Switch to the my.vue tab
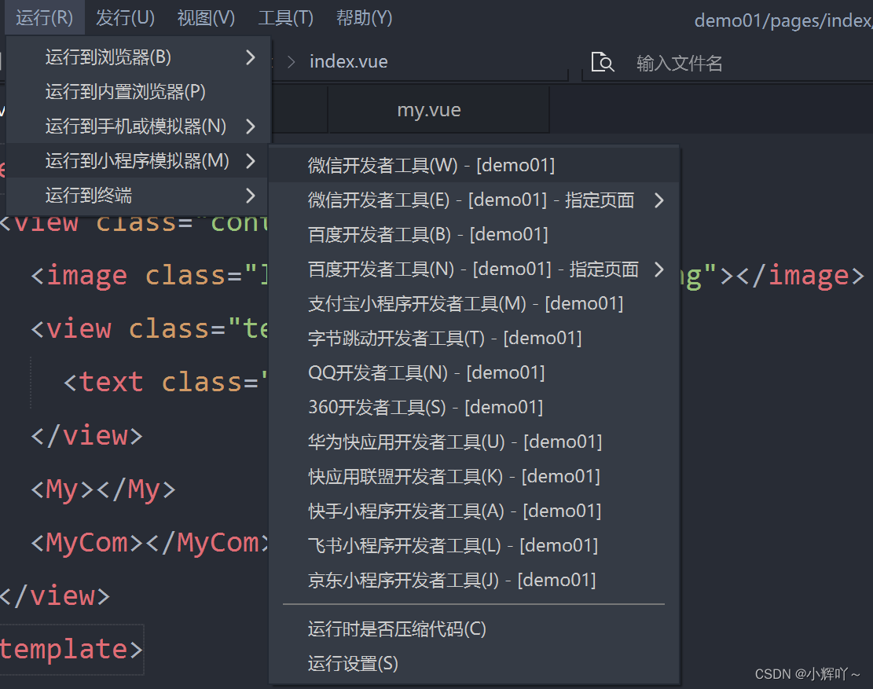873x689 pixels. click(438, 110)
